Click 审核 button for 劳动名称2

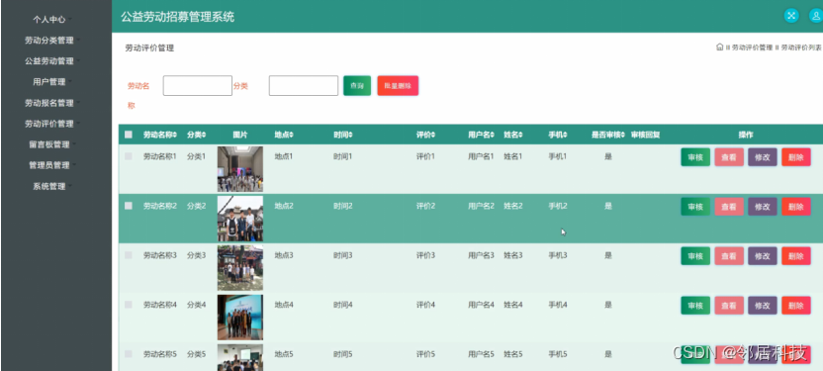tap(695, 207)
